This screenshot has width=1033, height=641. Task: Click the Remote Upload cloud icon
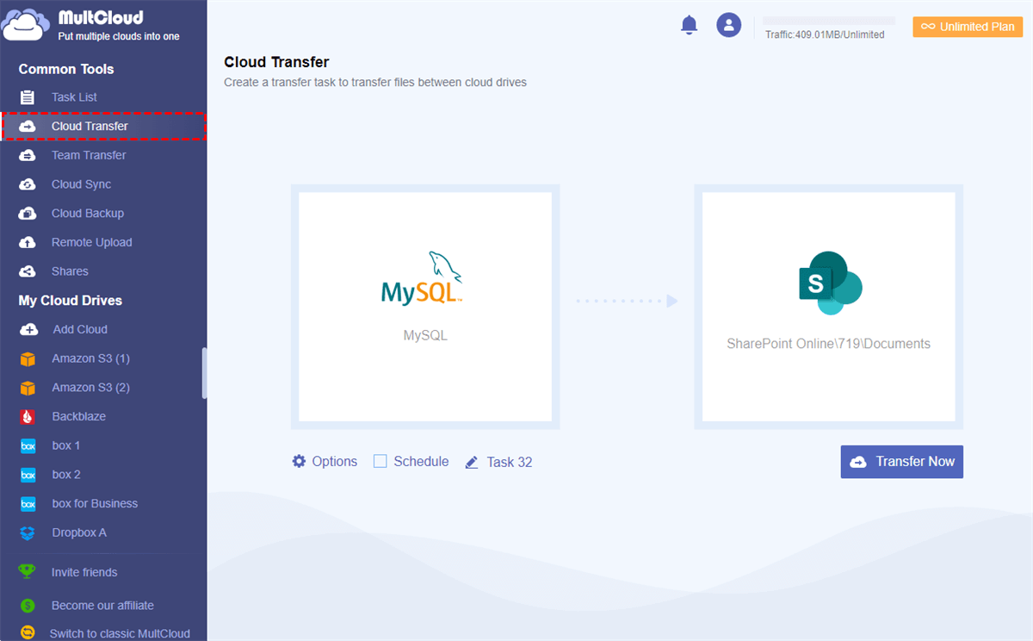[28, 242]
